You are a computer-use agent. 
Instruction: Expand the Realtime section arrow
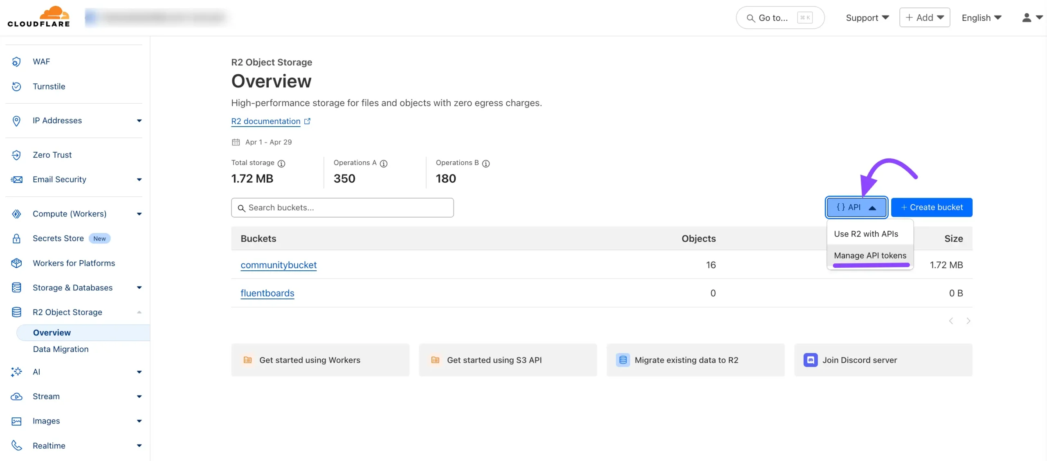[x=139, y=446]
